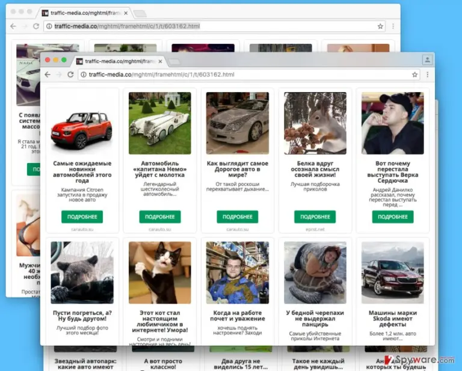Open headline Когда на работе почет и уважение
Image resolution: width=462 pixels, height=371 pixels.
[238, 316]
